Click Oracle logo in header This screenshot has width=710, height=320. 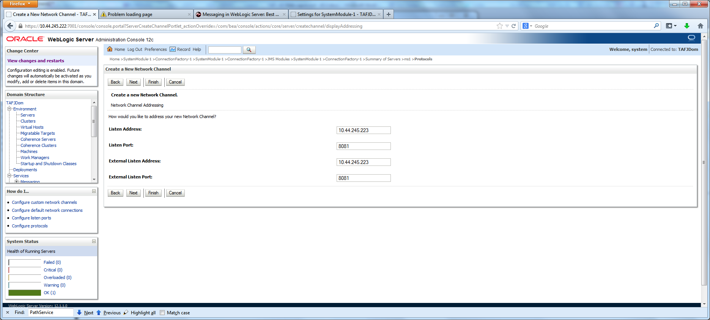click(25, 39)
